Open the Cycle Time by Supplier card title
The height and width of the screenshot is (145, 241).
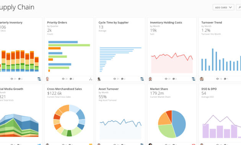click(x=114, y=23)
